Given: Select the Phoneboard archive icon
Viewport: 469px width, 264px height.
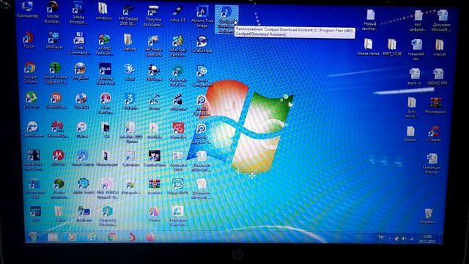Looking at the screenshot, I should pos(435,106).
